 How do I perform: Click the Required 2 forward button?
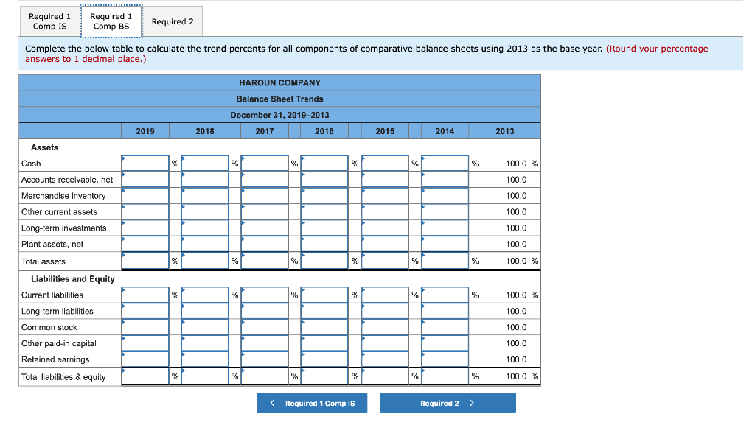click(448, 402)
